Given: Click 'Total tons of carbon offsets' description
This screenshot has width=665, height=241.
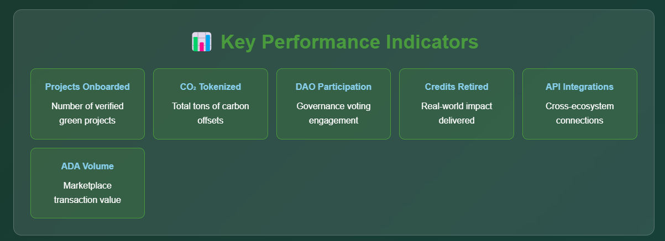Looking at the screenshot, I should coord(210,113).
